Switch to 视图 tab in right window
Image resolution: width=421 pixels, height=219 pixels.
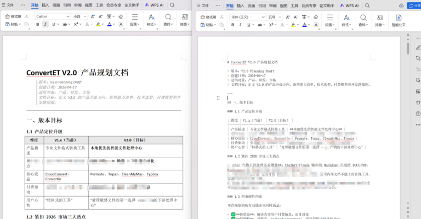[283, 5]
